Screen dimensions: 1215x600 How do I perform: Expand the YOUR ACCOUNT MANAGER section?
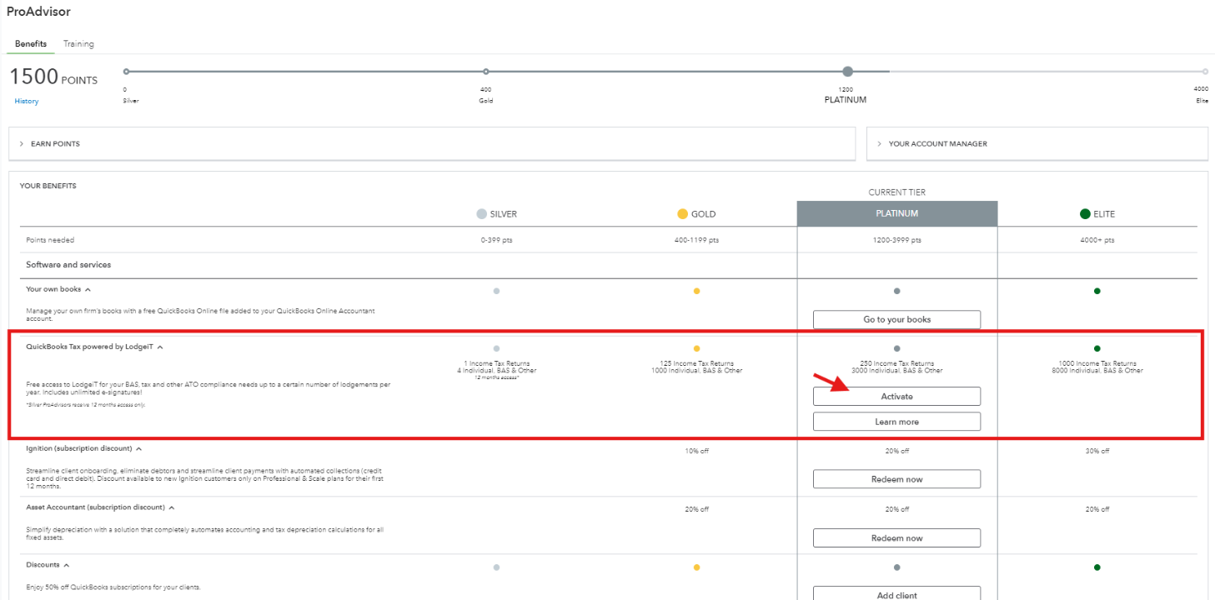click(1037, 143)
